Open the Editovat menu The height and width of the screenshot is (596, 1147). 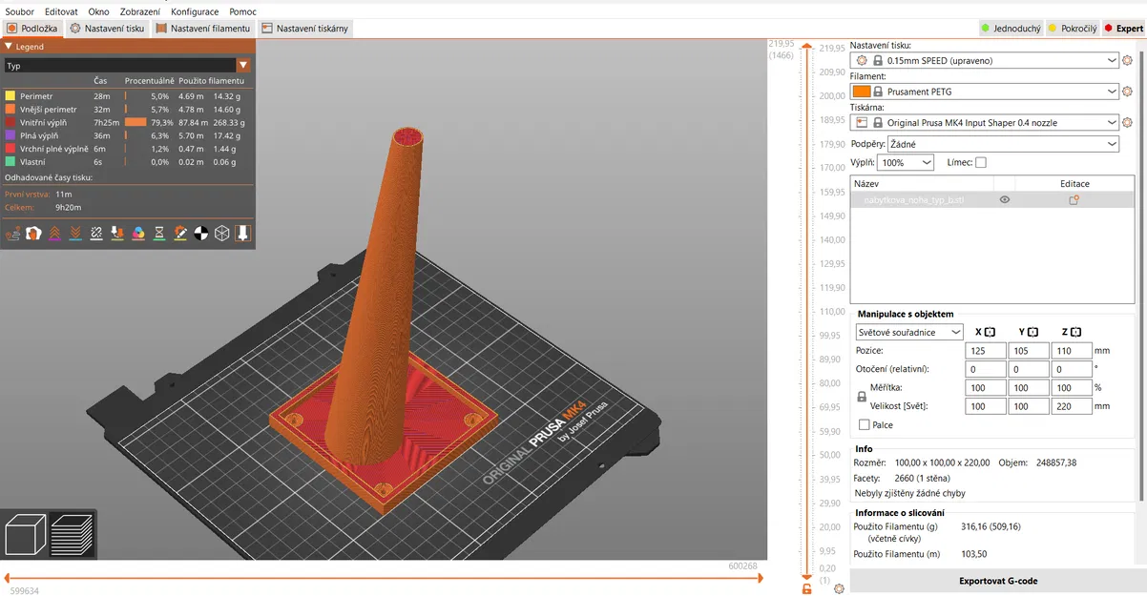point(61,11)
